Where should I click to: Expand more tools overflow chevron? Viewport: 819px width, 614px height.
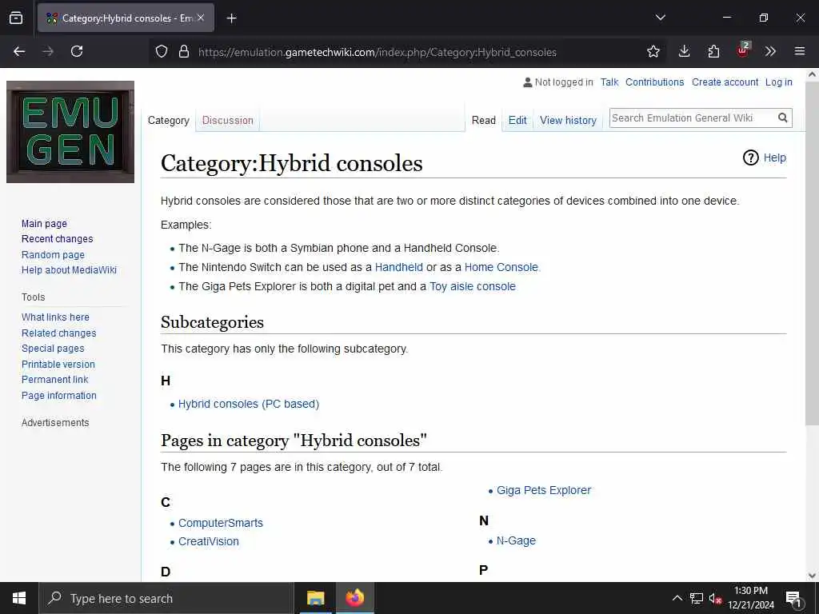click(x=770, y=51)
